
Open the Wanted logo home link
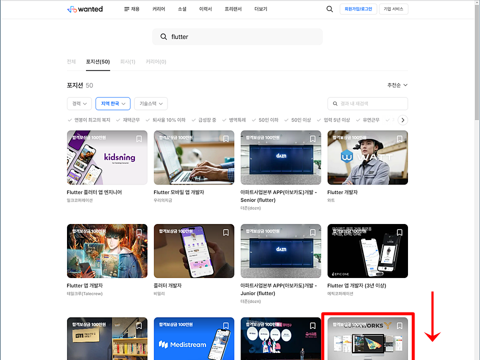[85, 9]
